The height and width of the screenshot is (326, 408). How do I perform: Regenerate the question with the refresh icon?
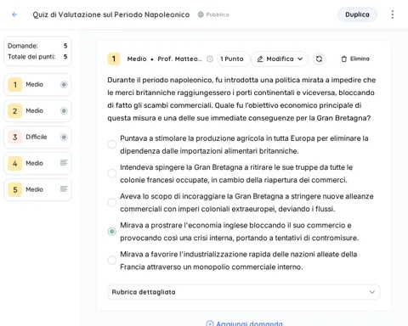[x=319, y=59]
